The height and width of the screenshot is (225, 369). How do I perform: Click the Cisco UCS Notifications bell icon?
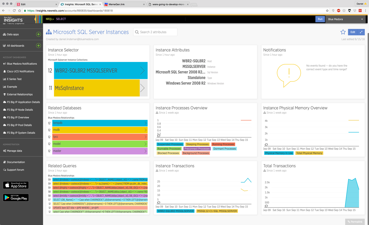click(5, 71)
